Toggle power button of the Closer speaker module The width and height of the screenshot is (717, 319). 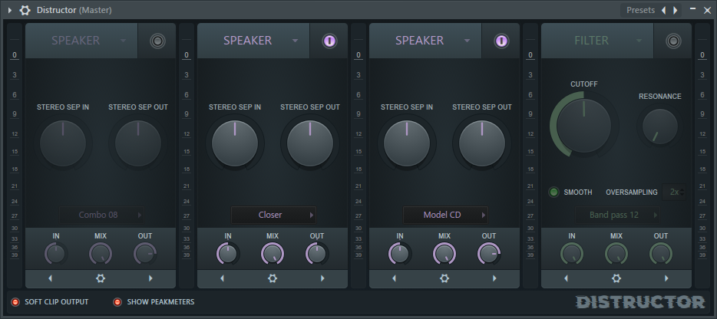pyautogui.click(x=329, y=41)
